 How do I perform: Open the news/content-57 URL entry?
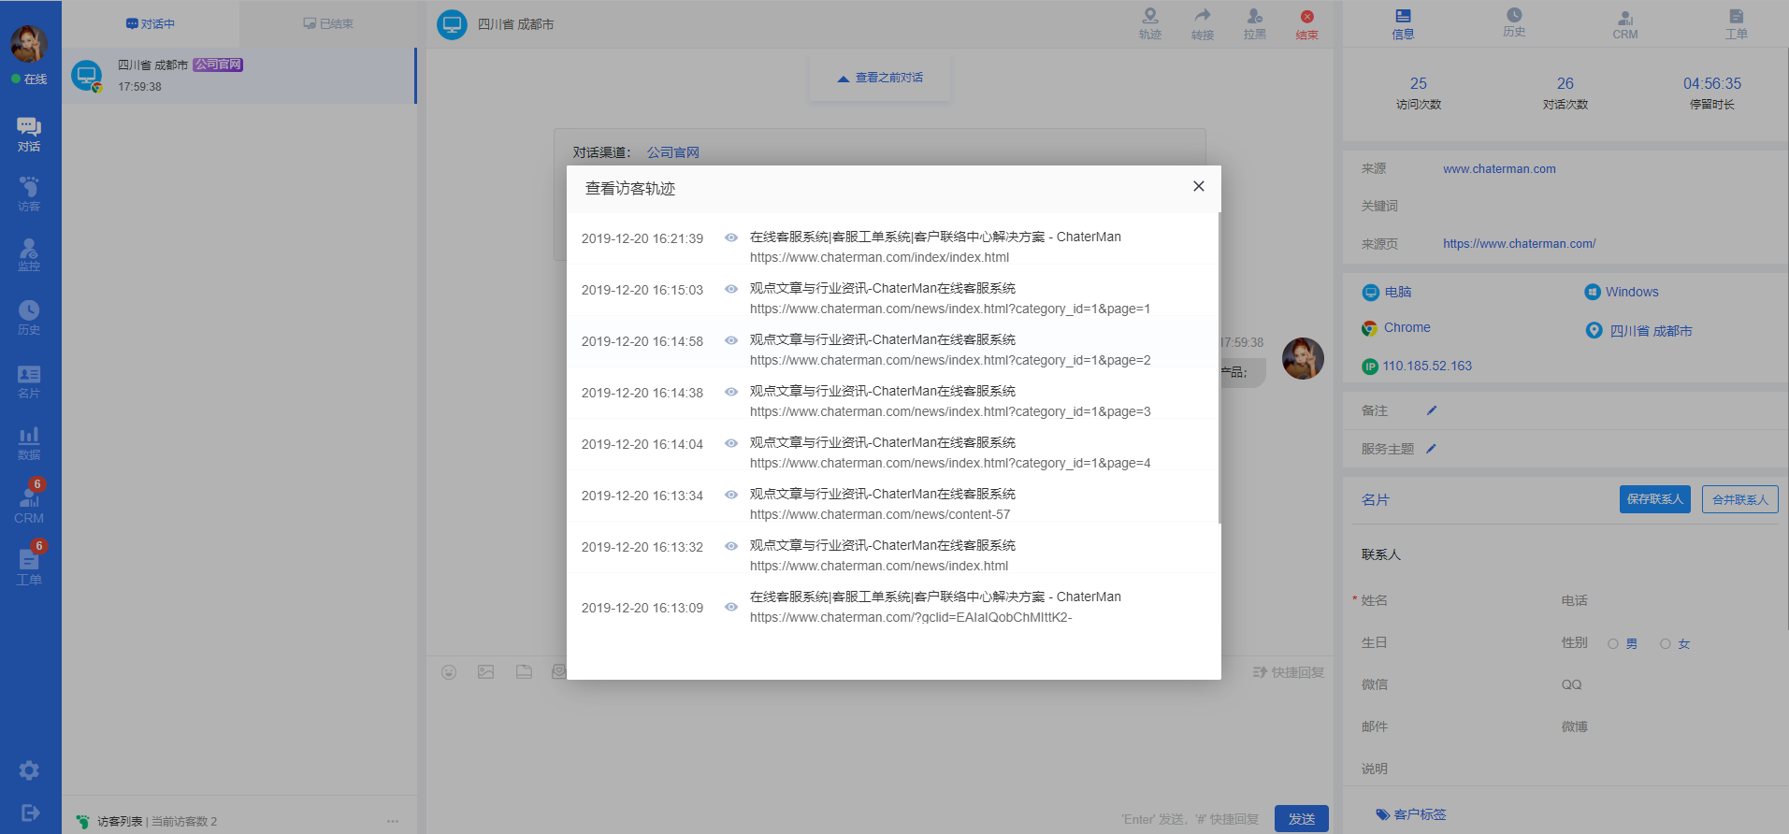click(879, 514)
